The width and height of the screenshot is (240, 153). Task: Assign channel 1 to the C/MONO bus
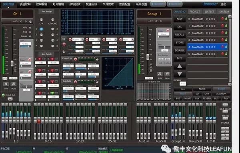[x=53, y=20]
